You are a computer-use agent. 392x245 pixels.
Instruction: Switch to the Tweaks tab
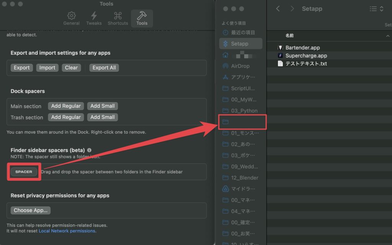pyautogui.click(x=94, y=18)
